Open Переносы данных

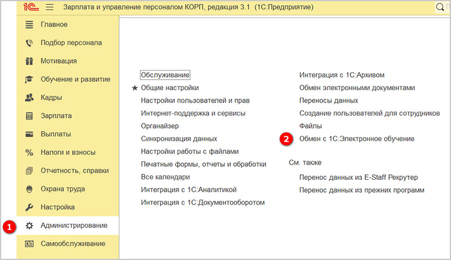(x=329, y=100)
